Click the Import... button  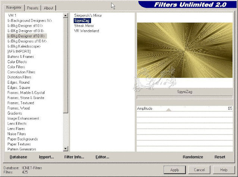pyautogui.click(x=47, y=157)
